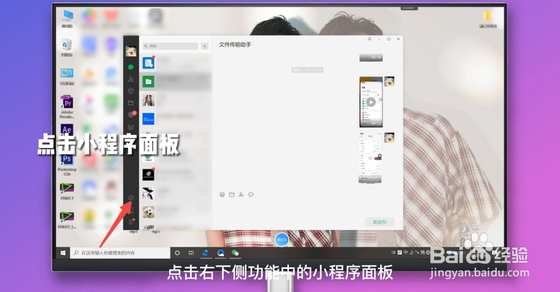Click the 中 input language indicator in the system tray
Viewport: 560px width, 292px height.
[x=406, y=253]
